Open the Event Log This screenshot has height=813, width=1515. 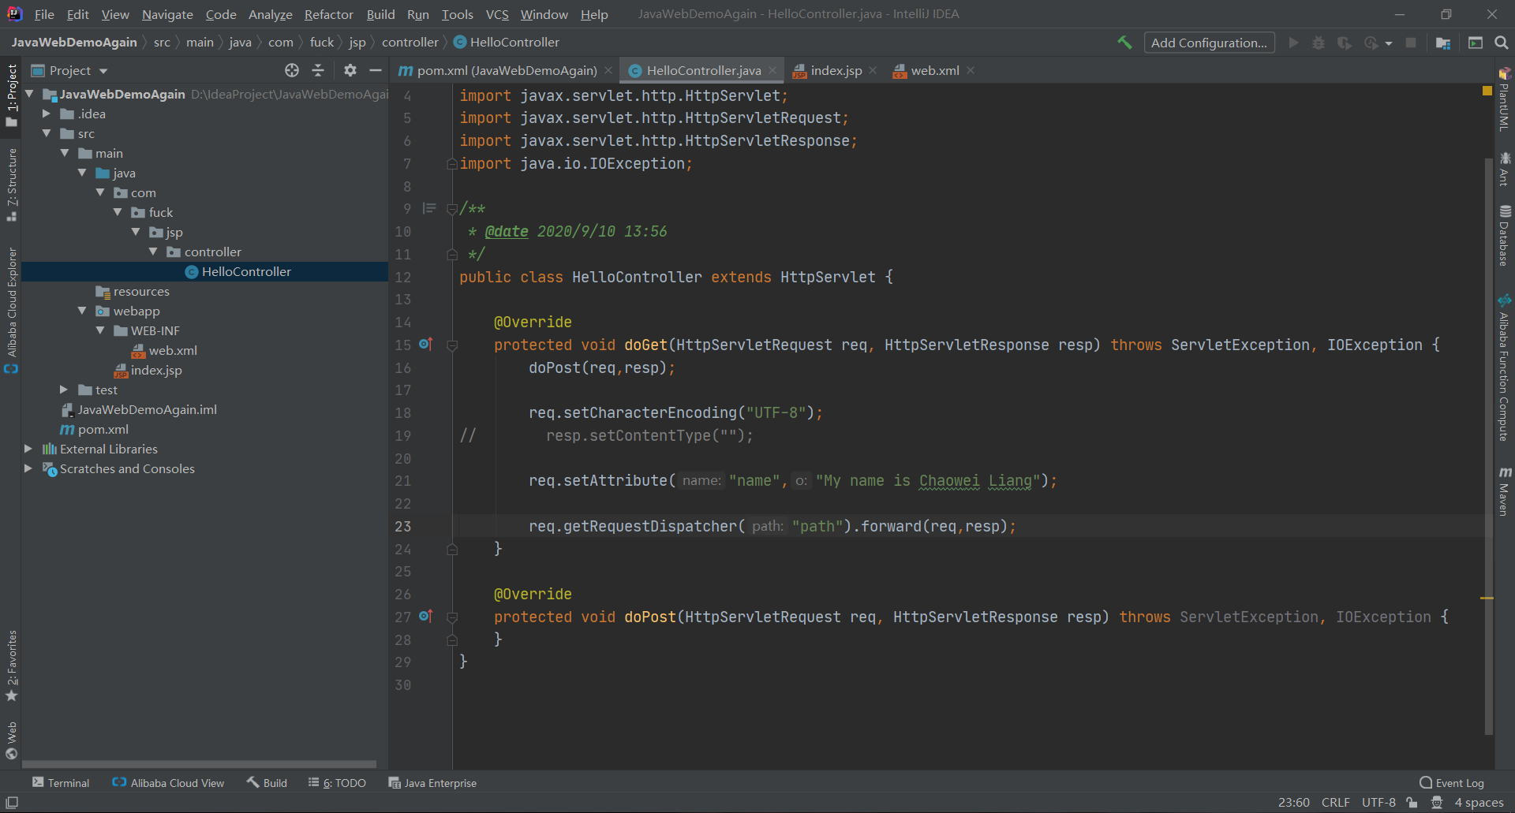click(1451, 783)
